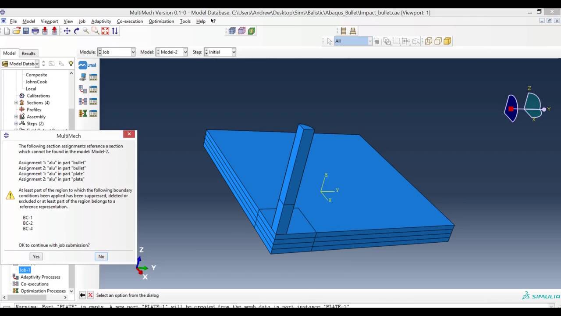Select the JohnsCook material in tree
This screenshot has width=561, height=316.
(36, 82)
